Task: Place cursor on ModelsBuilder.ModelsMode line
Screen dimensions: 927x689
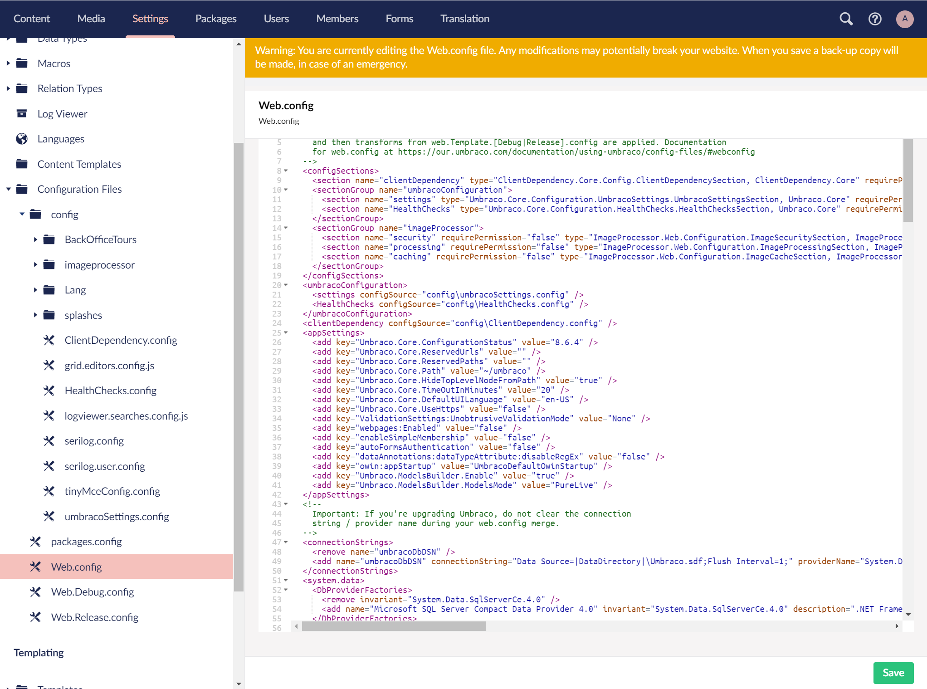Action: click(x=462, y=485)
